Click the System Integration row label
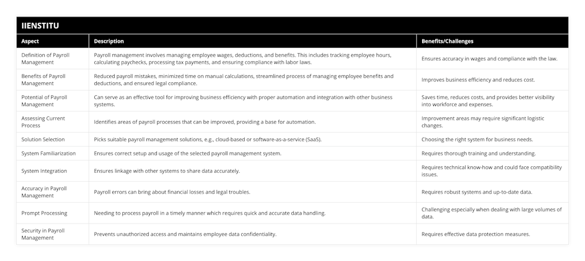Viewport: 585px width, 261px height. tap(53, 171)
